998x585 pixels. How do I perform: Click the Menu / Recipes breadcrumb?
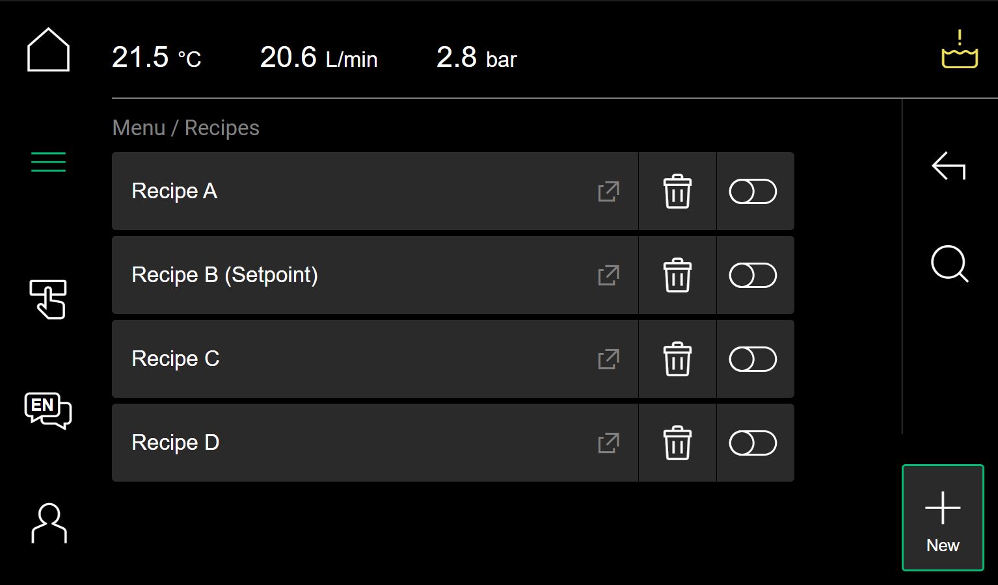pos(185,128)
